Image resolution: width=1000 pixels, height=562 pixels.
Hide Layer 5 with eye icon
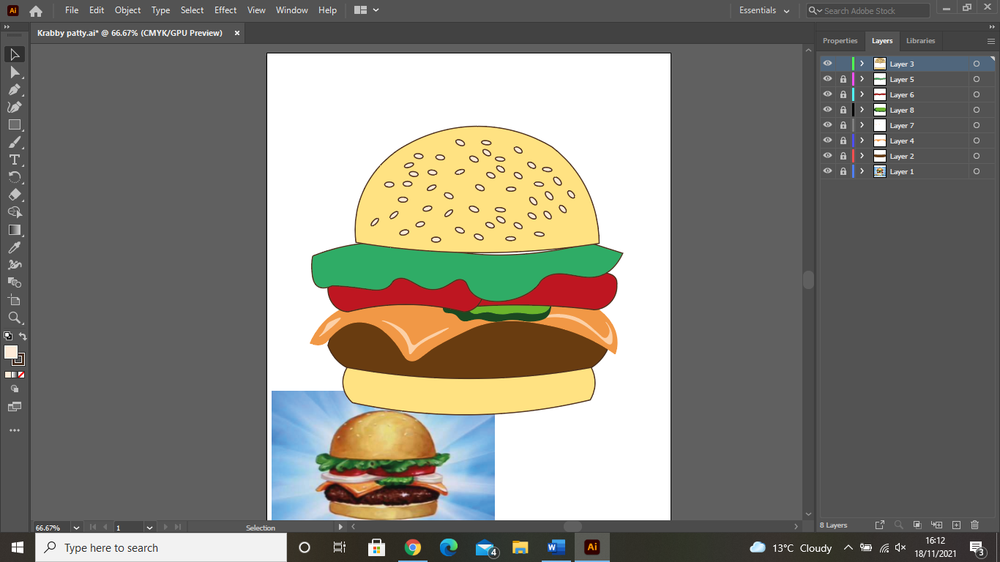pos(827,79)
